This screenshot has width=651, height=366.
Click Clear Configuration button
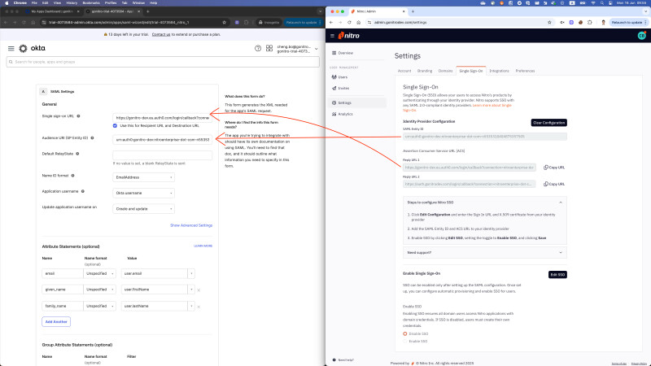click(548, 123)
